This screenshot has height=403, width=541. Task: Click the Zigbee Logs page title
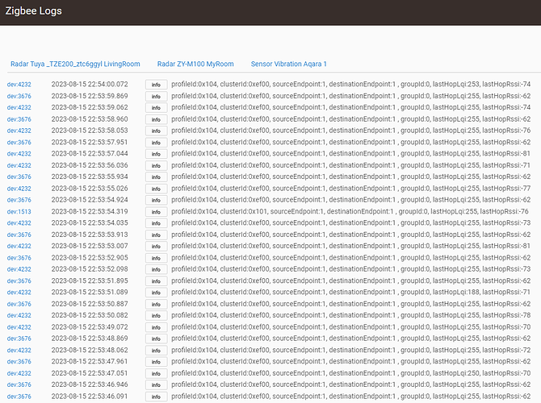coord(33,11)
